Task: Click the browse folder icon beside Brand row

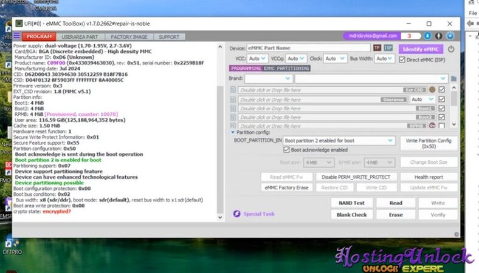Action: (x=453, y=79)
